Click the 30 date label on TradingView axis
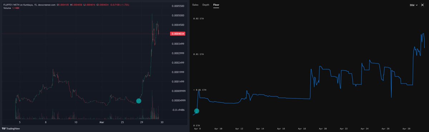Image resolution: width=429 pixels, height=132 pixels. click(x=162, y=122)
